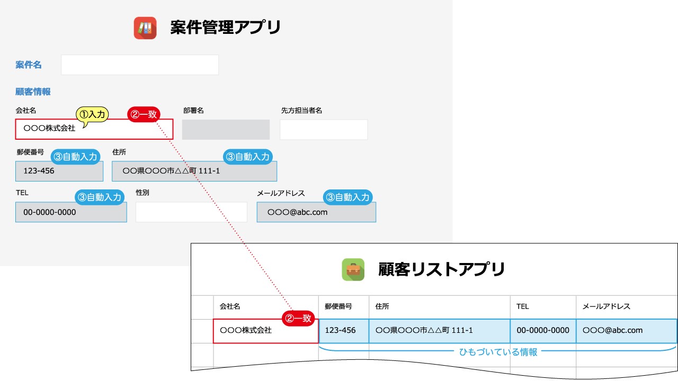The width and height of the screenshot is (678, 381).
Task: Click the ○○○@abc.com cell in customer list
Action: pyautogui.click(x=627, y=331)
